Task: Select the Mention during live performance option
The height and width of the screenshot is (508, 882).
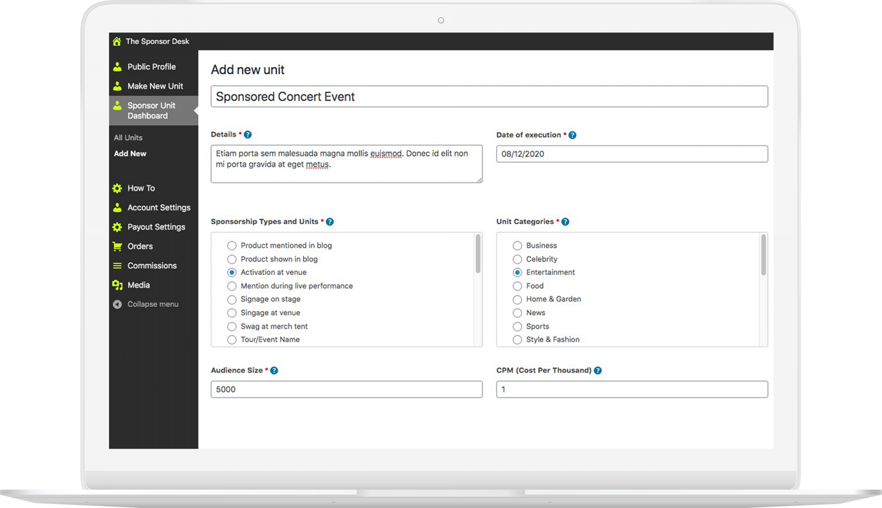Action: pos(232,286)
